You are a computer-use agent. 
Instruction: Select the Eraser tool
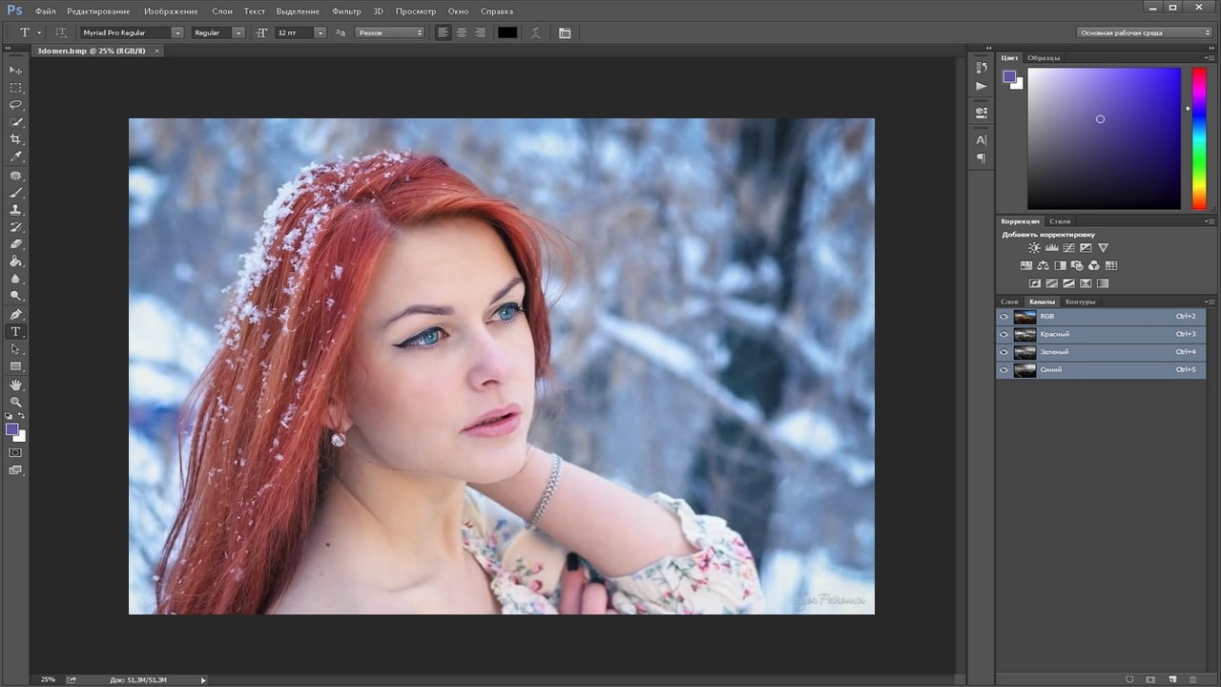click(x=15, y=244)
